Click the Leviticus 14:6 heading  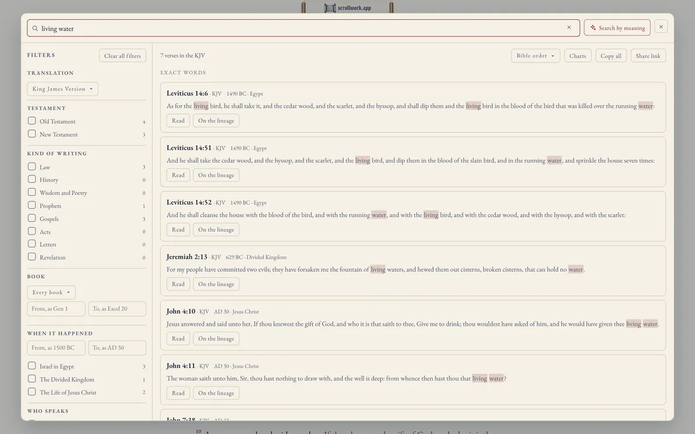tap(187, 93)
